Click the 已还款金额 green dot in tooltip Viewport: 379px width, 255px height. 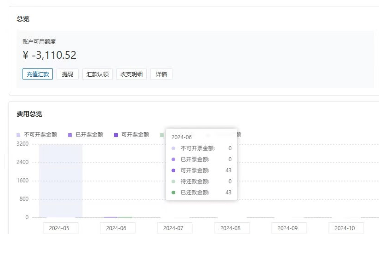pyautogui.click(x=173, y=193)
